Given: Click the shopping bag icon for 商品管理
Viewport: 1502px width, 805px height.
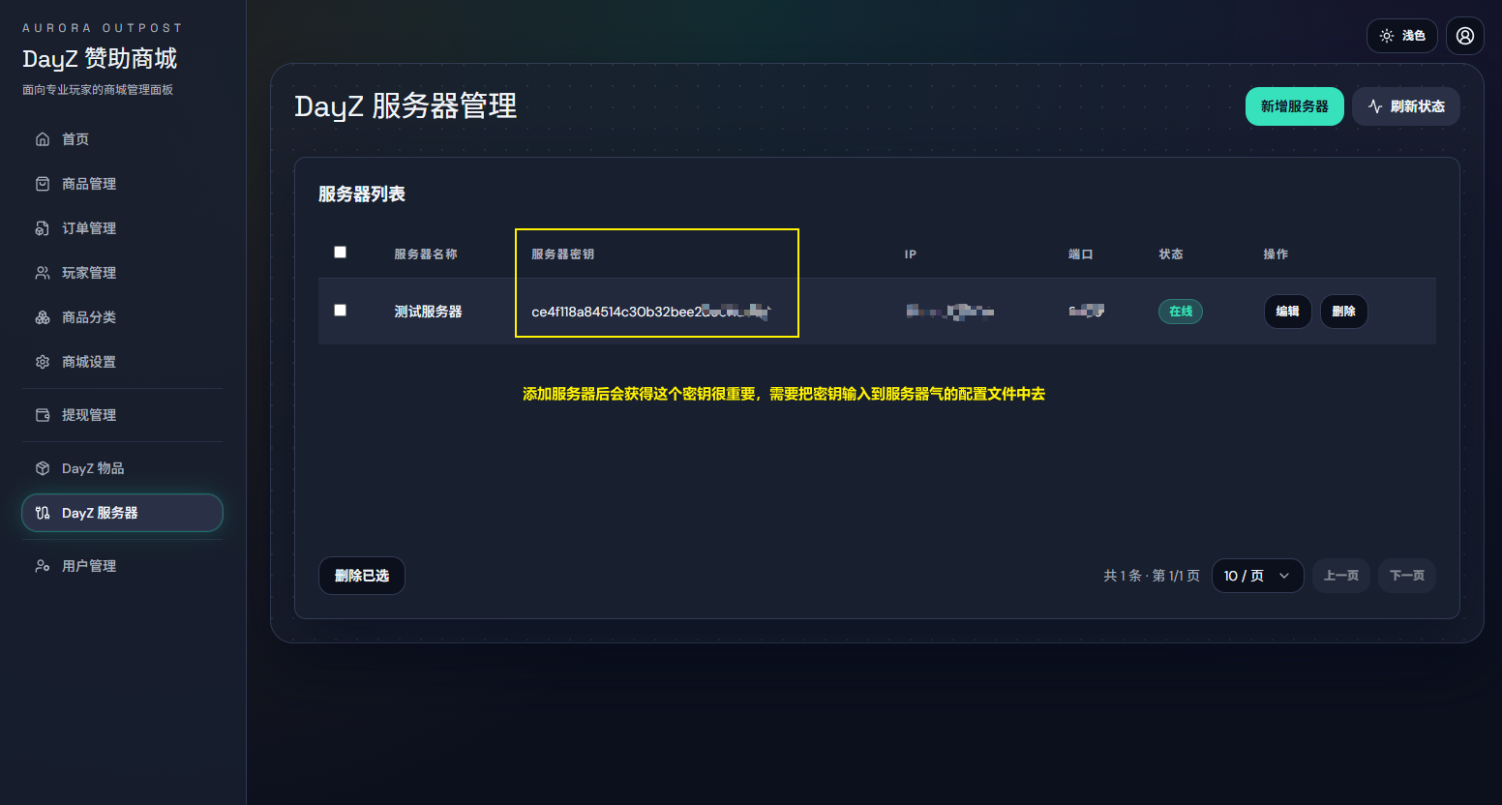Looking at the screenshot, I should pos(43,184).
